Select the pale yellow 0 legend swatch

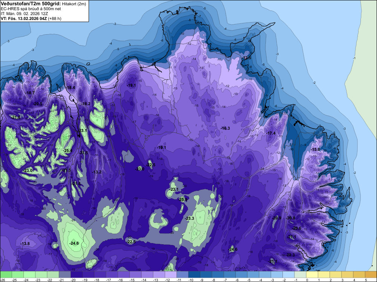tap(312, 274)
